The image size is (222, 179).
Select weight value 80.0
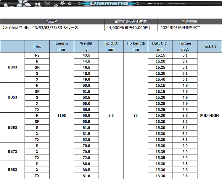point(86,164)
